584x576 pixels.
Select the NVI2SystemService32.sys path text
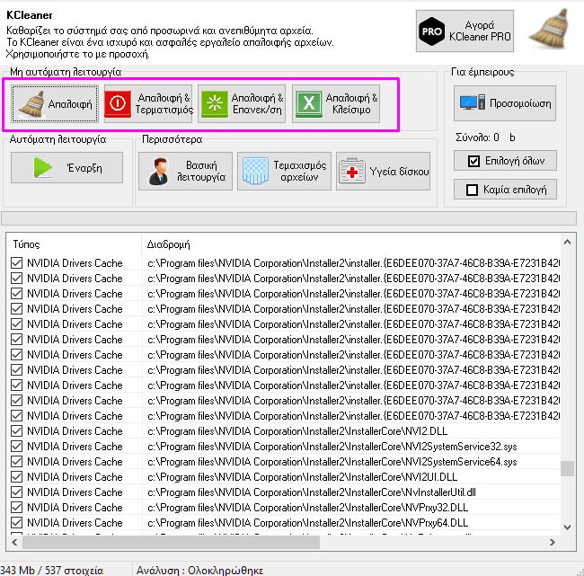[x=332, y=447]
